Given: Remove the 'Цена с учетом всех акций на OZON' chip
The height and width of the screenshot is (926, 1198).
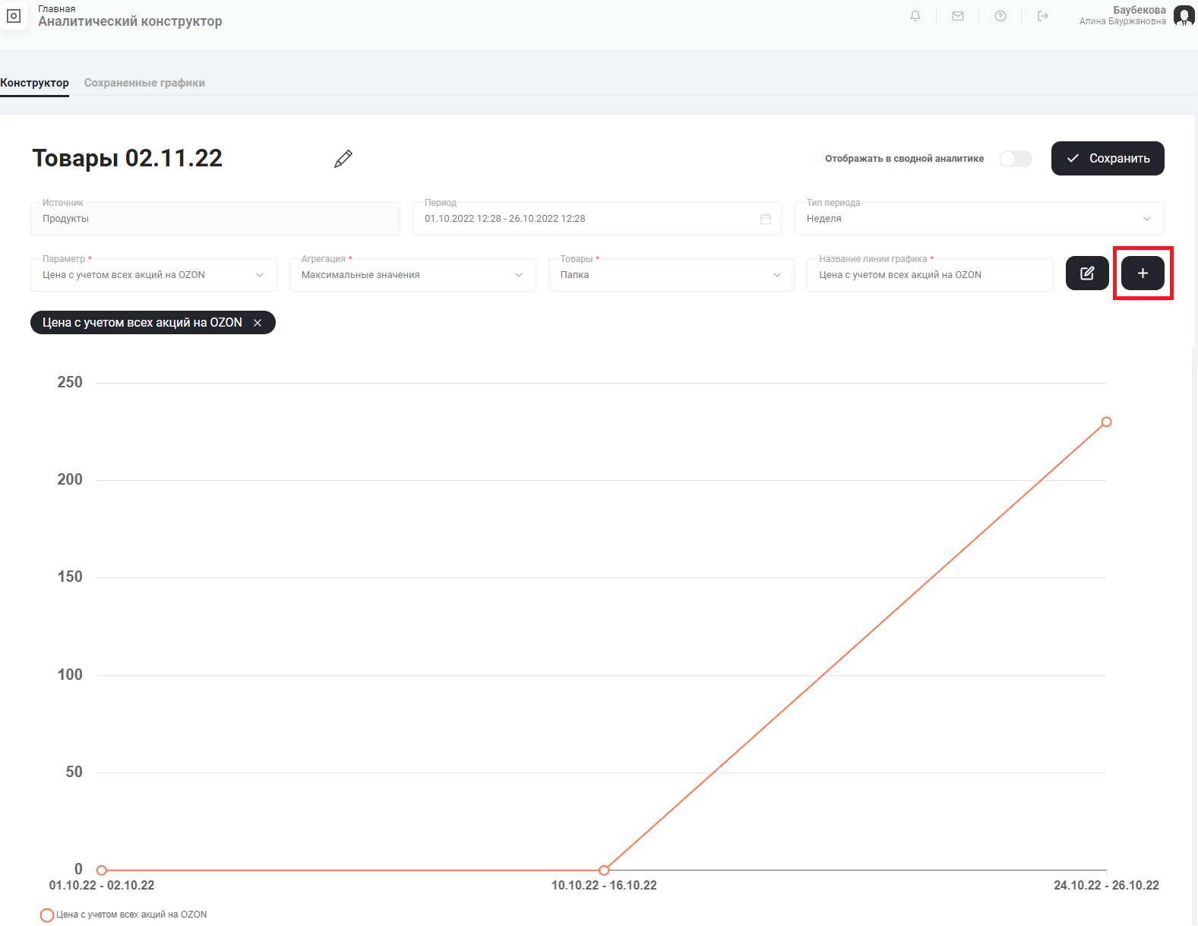Looking at the screenshot, I should (258, 323).
